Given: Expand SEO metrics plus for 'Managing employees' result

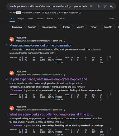Looking at the screenshot, I should coord(110,57).
